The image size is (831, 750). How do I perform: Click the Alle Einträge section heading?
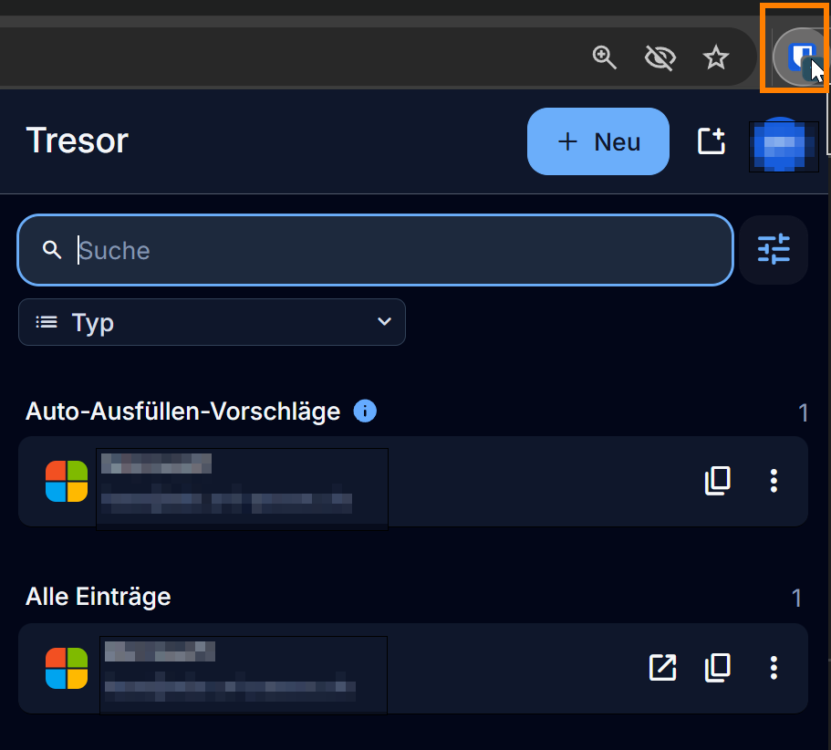pyautogui.click(x=98, y=597)
